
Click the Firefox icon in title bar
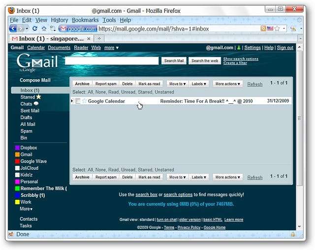[x=11, y=10]
